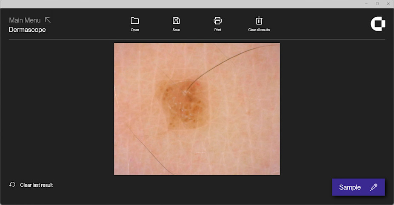394x205 pixels.
Task: Click the white logo icon at top right
Action: point(377,24)
